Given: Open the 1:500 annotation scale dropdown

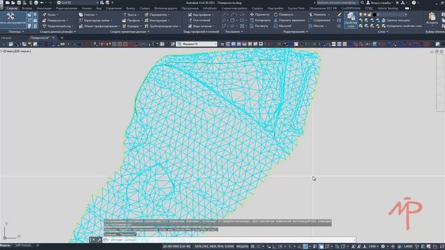Looking at the screenshot, I should coord(373,247).
